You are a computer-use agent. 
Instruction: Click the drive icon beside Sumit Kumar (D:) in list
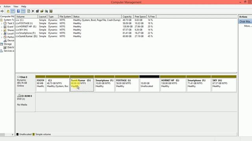(17, 36)
